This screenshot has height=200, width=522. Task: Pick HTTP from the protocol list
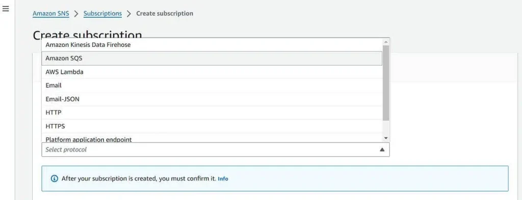[x=212, y=112]
